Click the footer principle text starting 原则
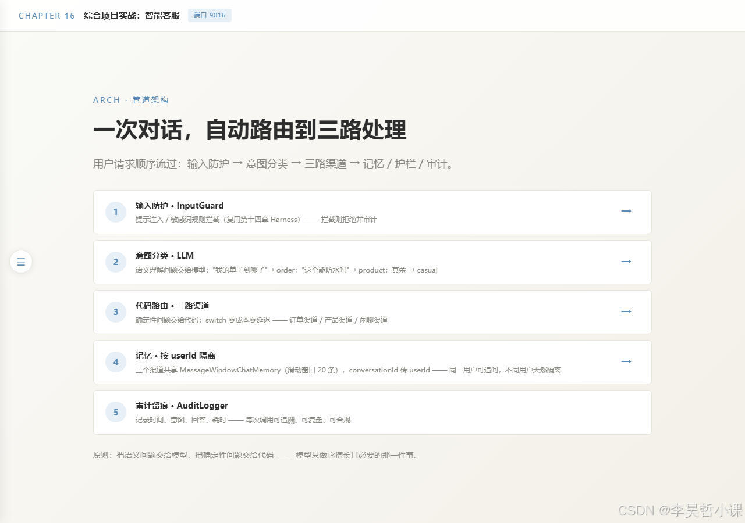 point(256,455)
